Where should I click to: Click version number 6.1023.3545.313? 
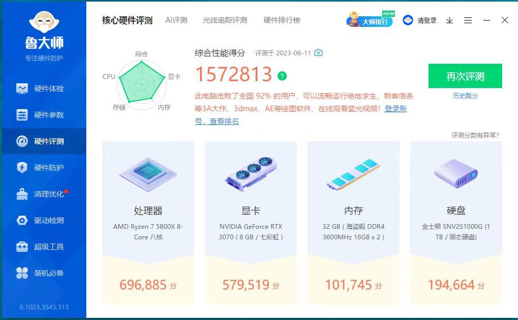point(44,307)
